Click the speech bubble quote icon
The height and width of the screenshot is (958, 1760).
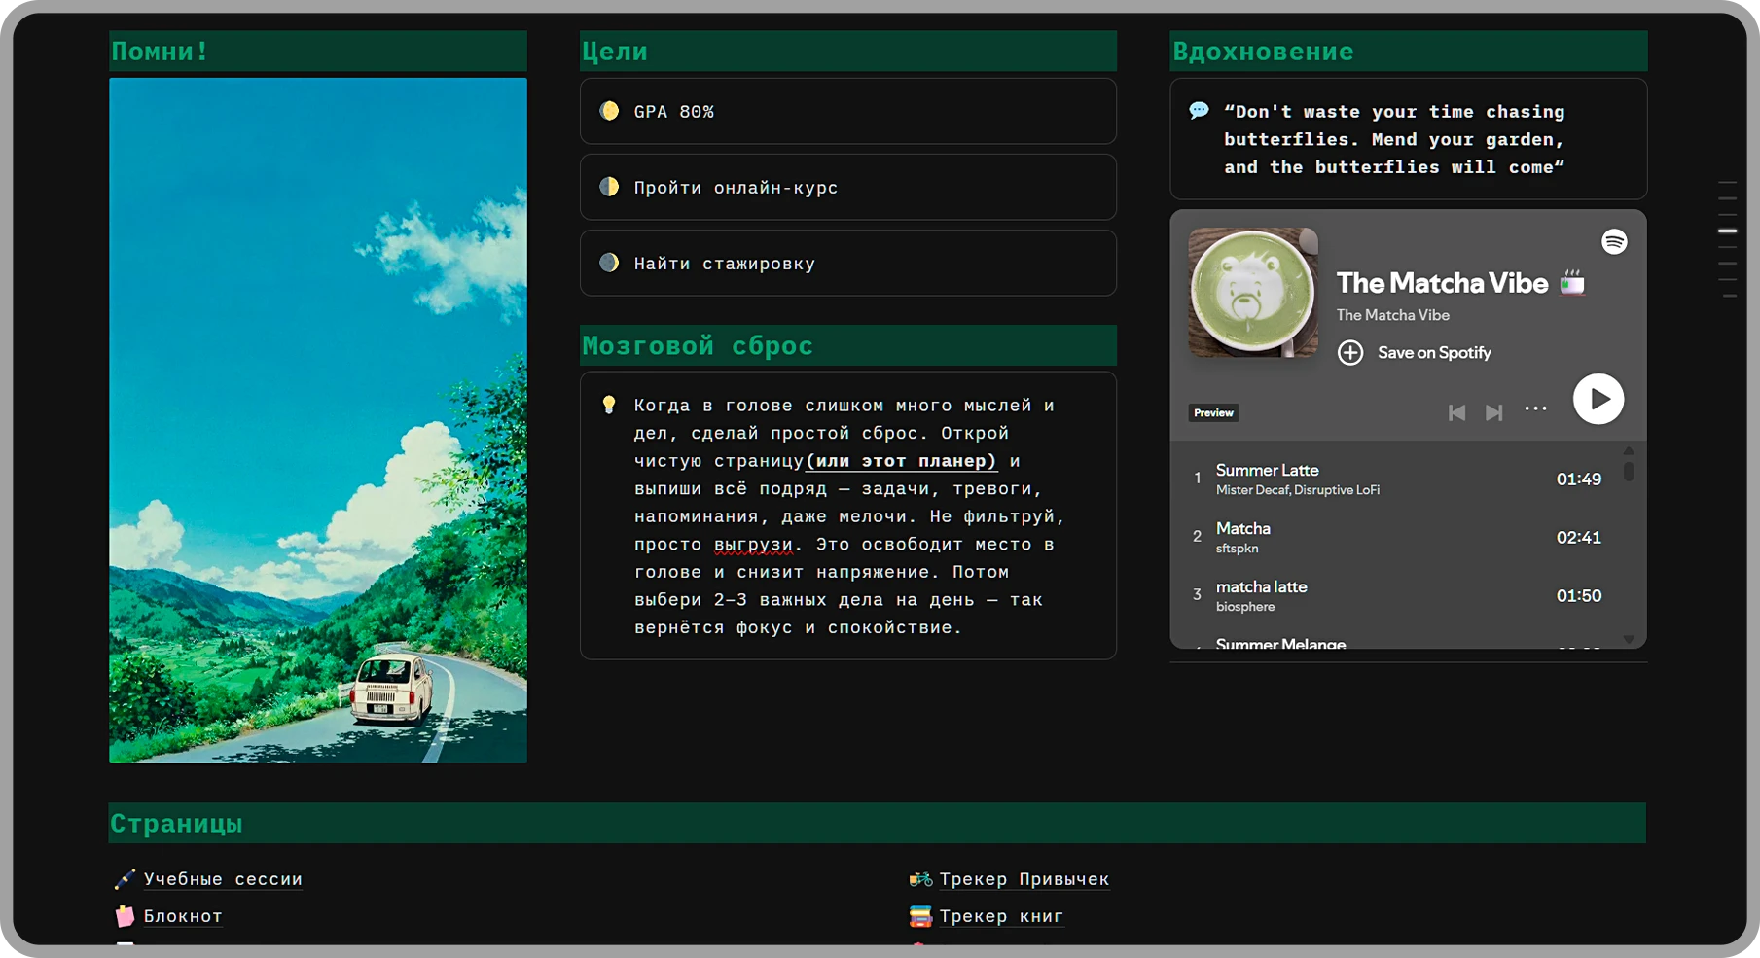1199,111
